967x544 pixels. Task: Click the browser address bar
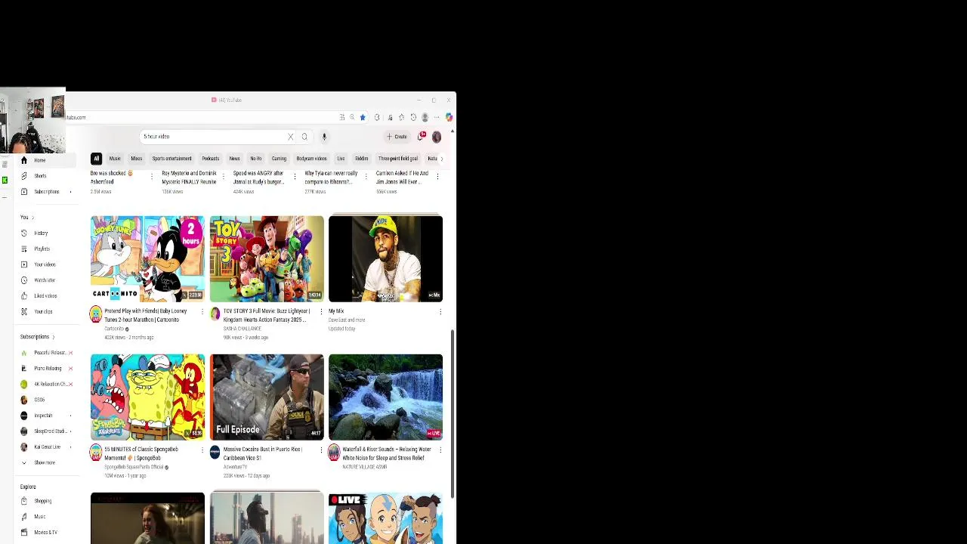point(200,117)
